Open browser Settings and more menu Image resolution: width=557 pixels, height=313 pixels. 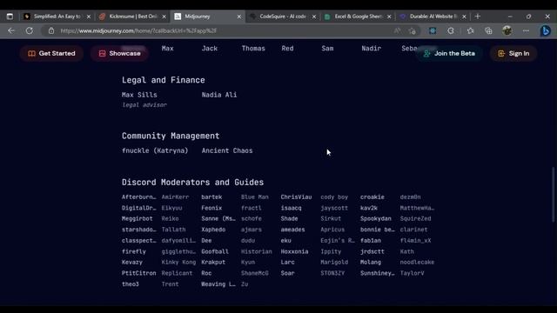526,31
